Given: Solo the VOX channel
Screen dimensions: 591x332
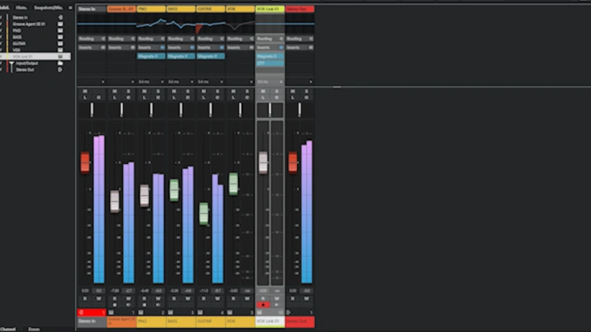Looking at the screenshot, I should pos(247,92).
